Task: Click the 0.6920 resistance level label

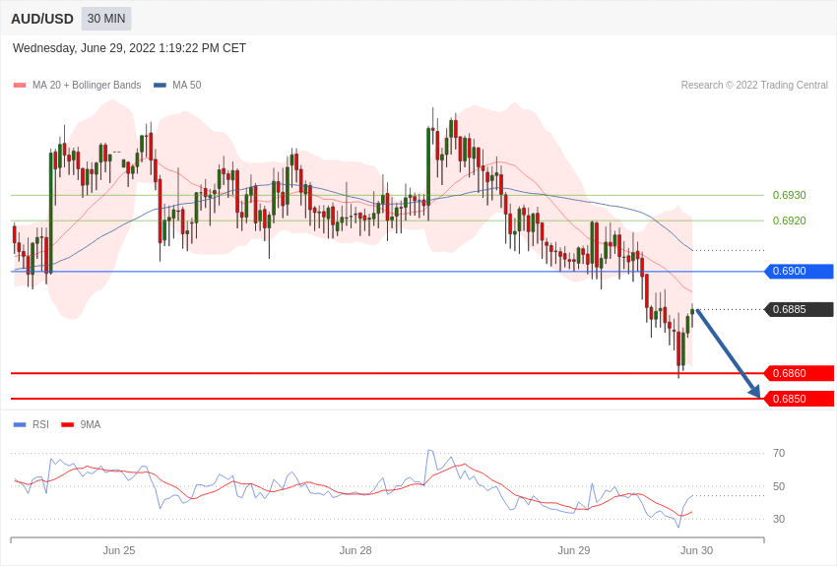Action: click(x=790, y=220)
